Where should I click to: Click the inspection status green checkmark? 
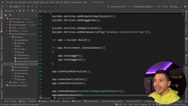183,15
